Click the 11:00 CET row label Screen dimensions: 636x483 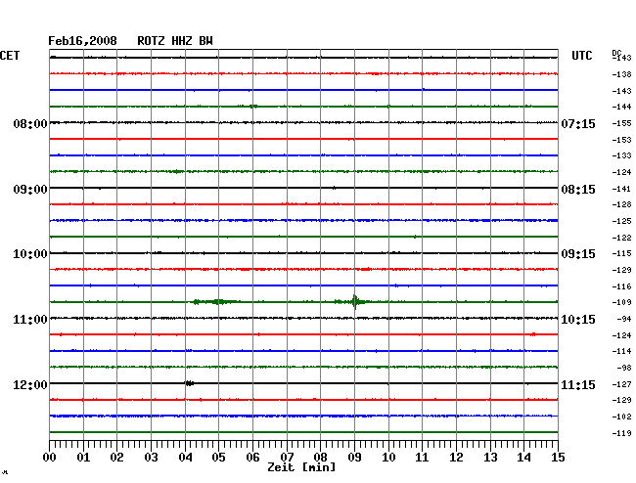click(x=30, y=320)
